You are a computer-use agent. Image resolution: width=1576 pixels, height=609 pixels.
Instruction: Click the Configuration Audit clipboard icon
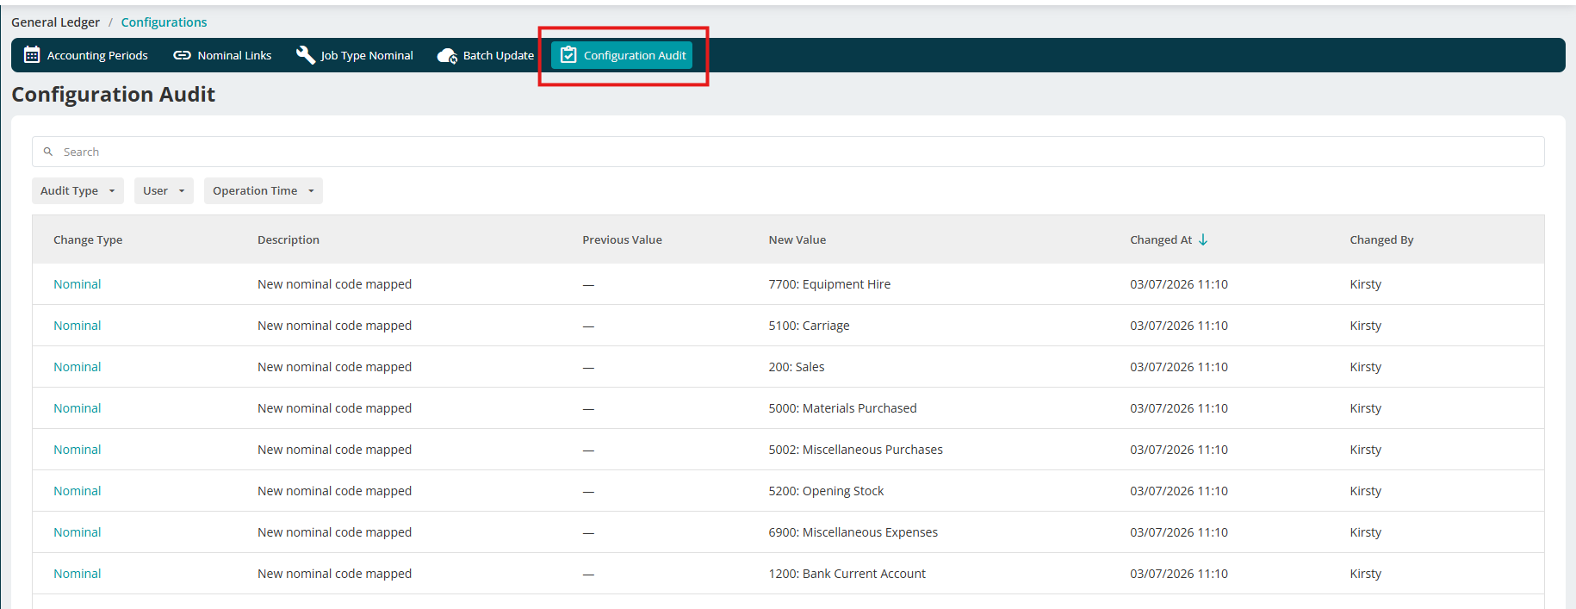[x=568, y=55]
